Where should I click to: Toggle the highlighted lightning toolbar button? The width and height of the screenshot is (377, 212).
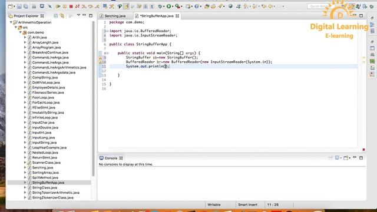coord(126,6)
